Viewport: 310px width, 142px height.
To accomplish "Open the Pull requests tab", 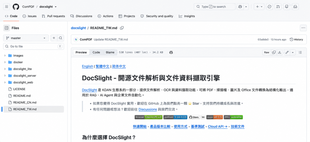I will [x=53, y=16].
